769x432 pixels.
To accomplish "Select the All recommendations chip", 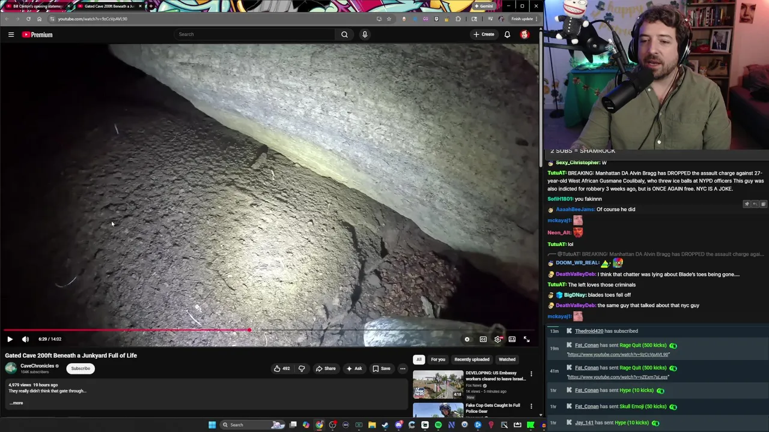I will point(419,359).
